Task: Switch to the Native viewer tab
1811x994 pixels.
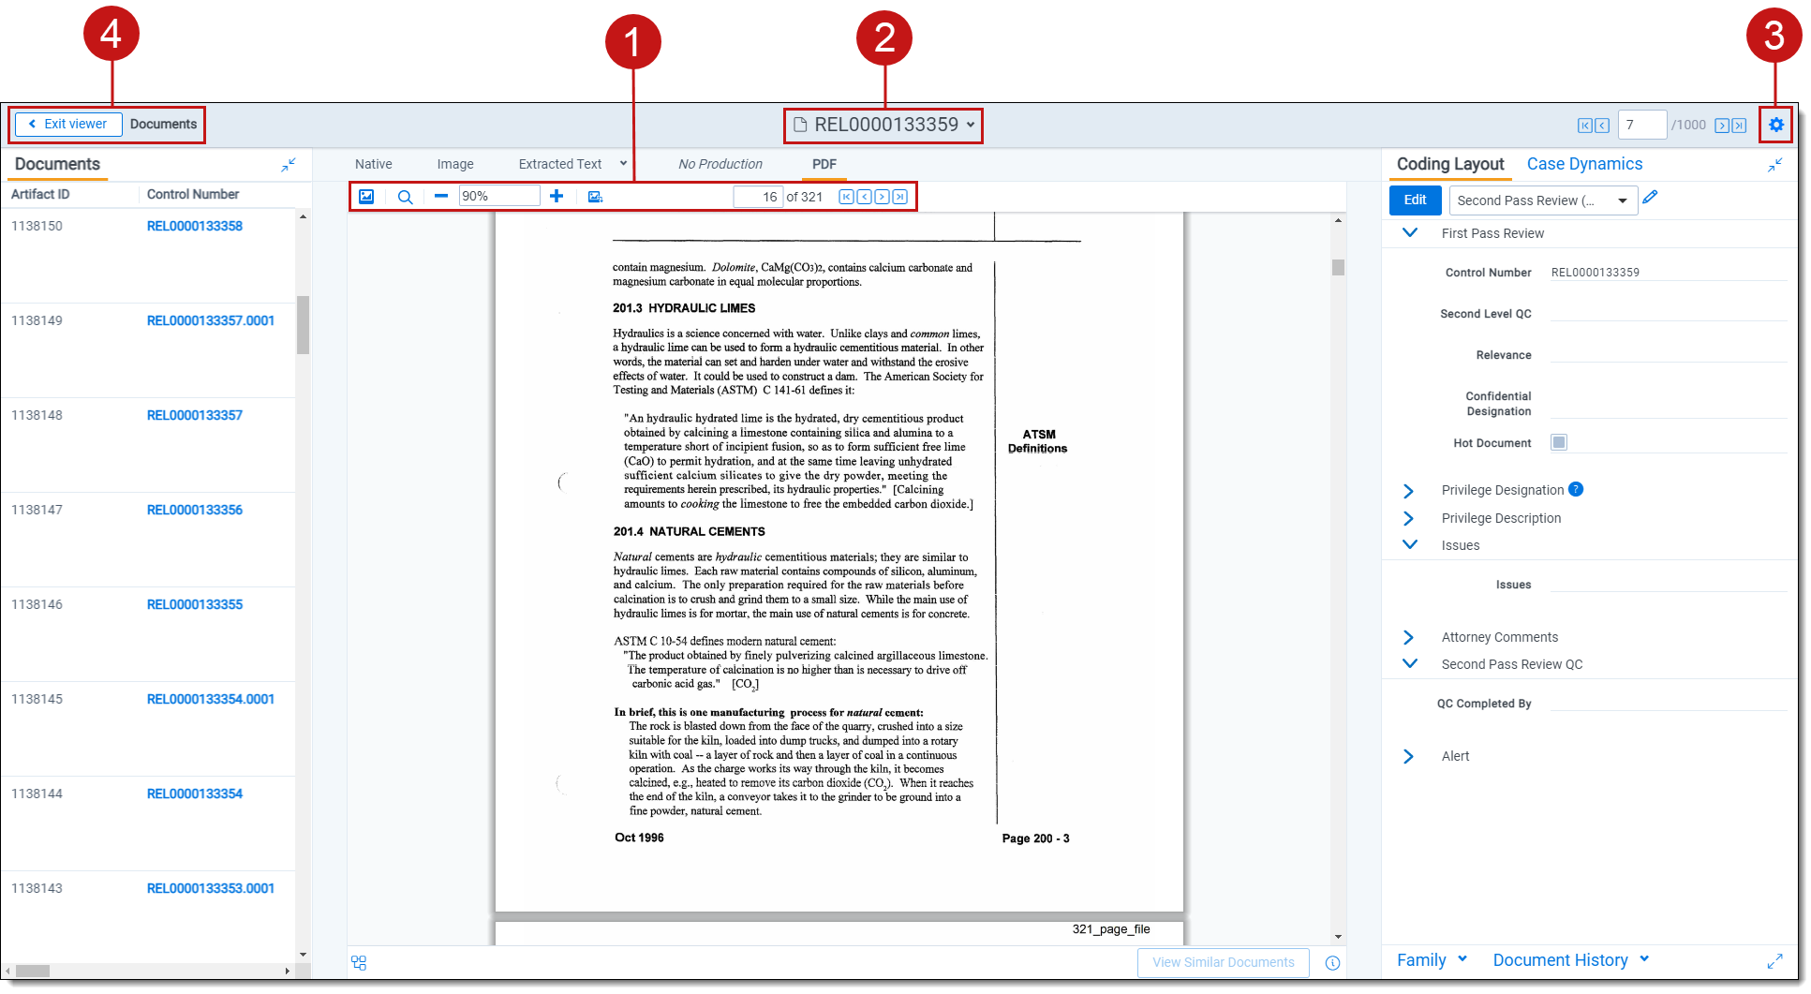Action: (x=373, y=164)
